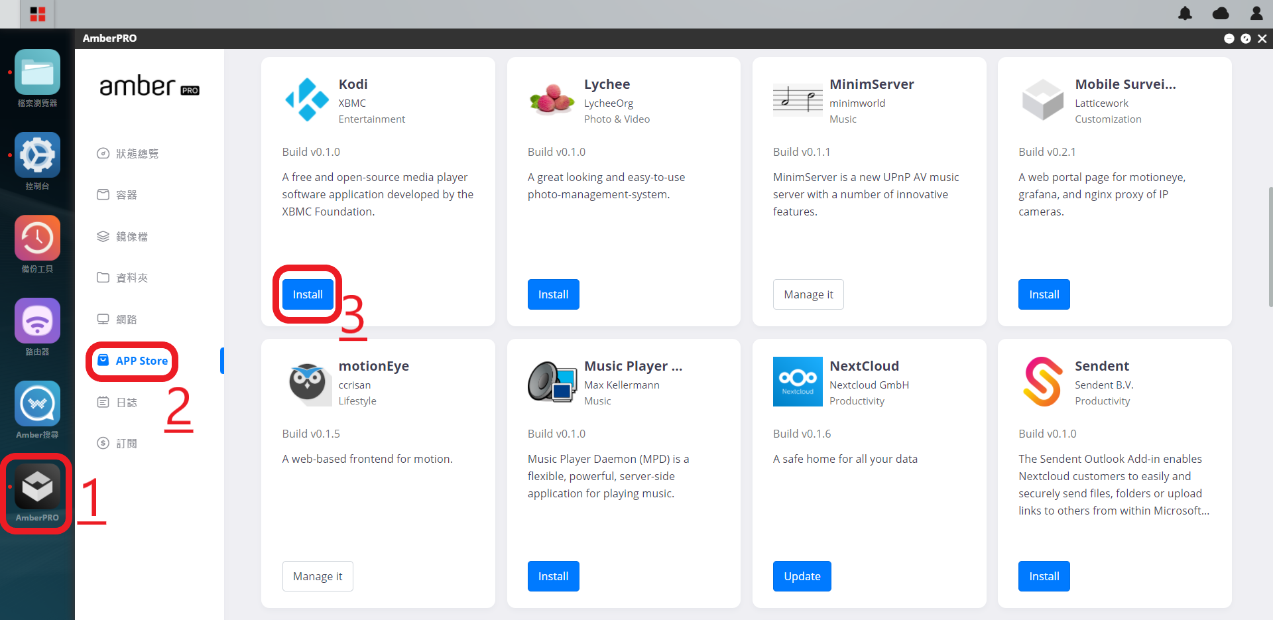Viewport: 1273px width, 620px height.
Task: Click the Kodi app logo
Action: point(307,100)
